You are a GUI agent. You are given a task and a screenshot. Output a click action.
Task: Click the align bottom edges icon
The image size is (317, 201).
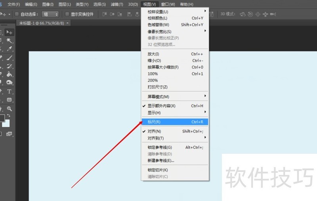pyautogui.click(x=120, y=14)
